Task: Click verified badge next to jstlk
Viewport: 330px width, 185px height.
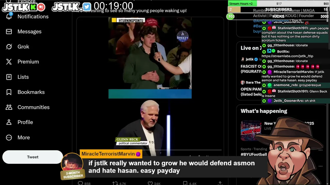Action: tap(256, 59)
